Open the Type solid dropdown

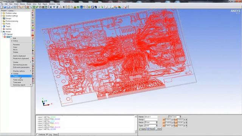156,125
